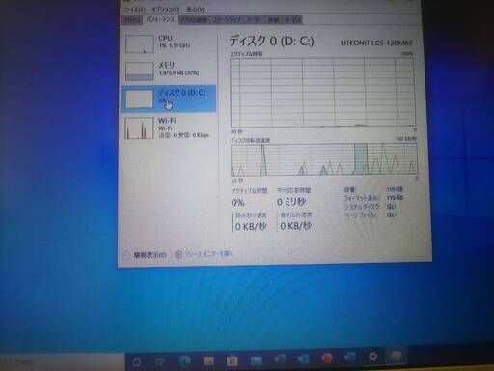Click the CPU mini graph thumbnail
This screenshot has width=494, height=371.
[140, 43]
